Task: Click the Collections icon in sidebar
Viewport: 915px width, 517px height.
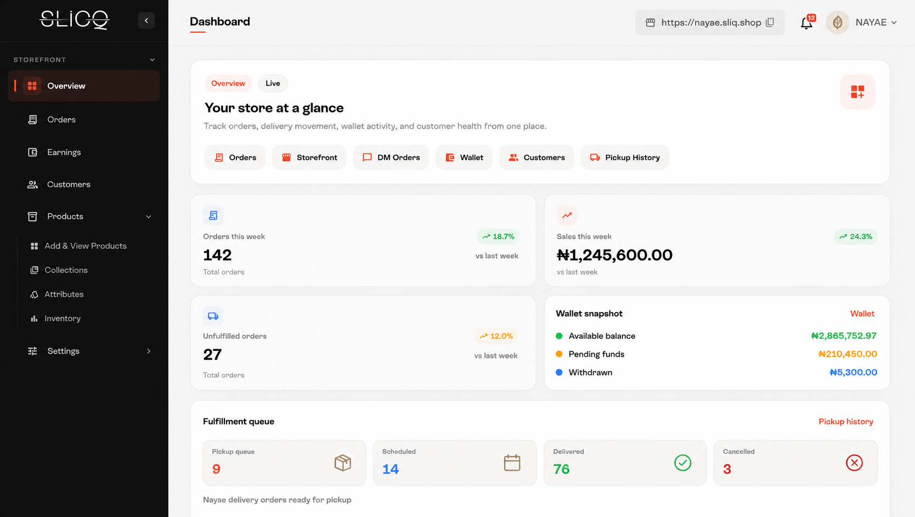Action: pos(34,270)
